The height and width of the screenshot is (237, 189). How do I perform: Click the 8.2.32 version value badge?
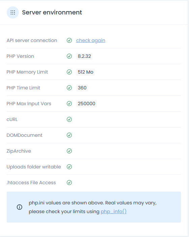(x=84, y=56)
